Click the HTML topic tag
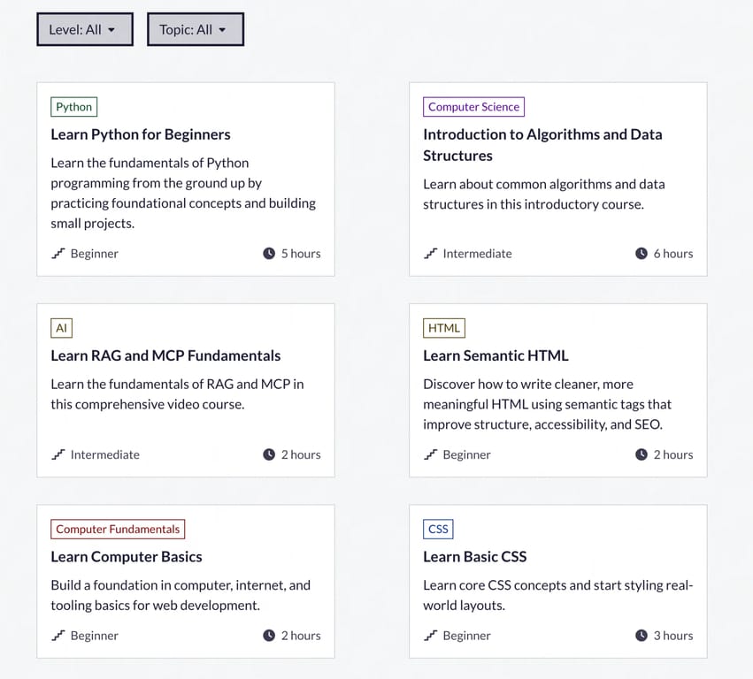The image size is (753, 679). (x=444, y=328)
